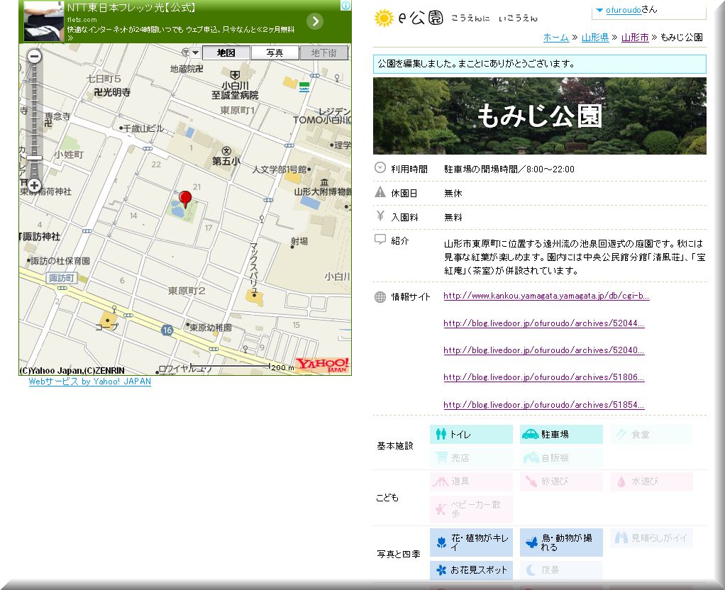Open blog link archives/51854

click(x=543, y=405)
